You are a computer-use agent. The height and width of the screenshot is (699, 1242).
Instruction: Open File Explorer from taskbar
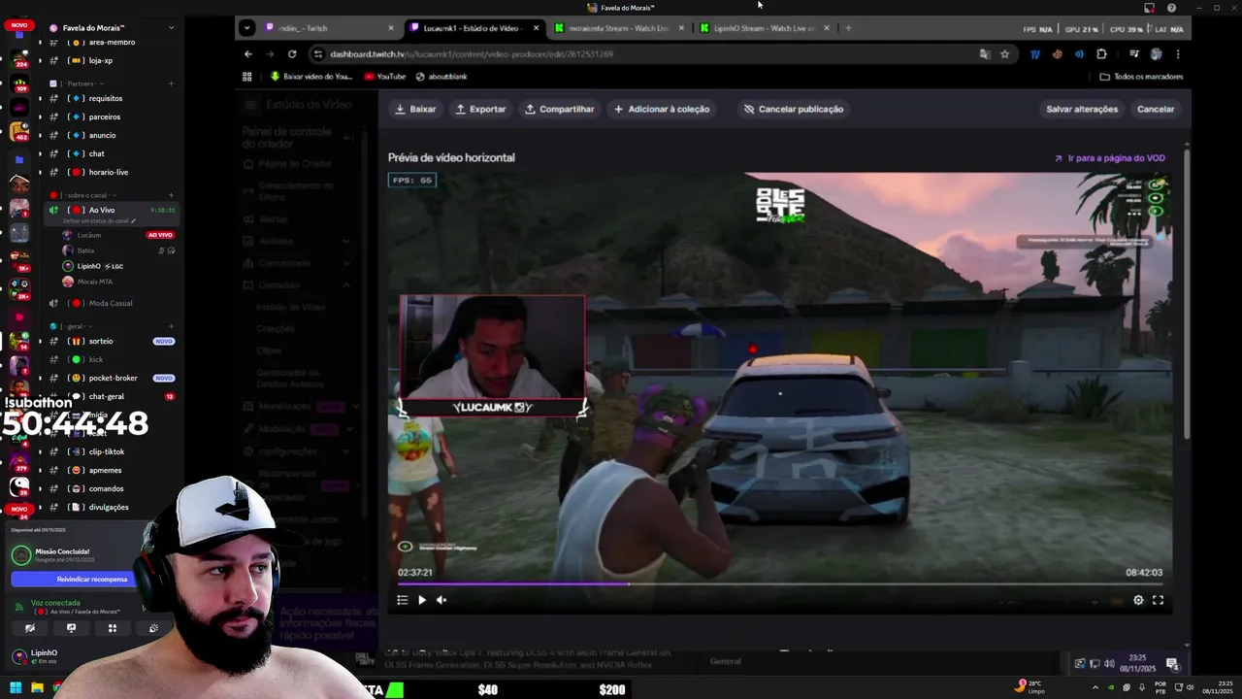[x=37, y=687]
